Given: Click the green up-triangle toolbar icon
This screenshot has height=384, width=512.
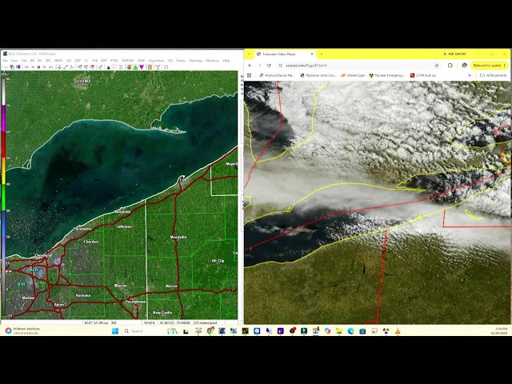Looking at the screenshot, I should [x=135, y=67].
